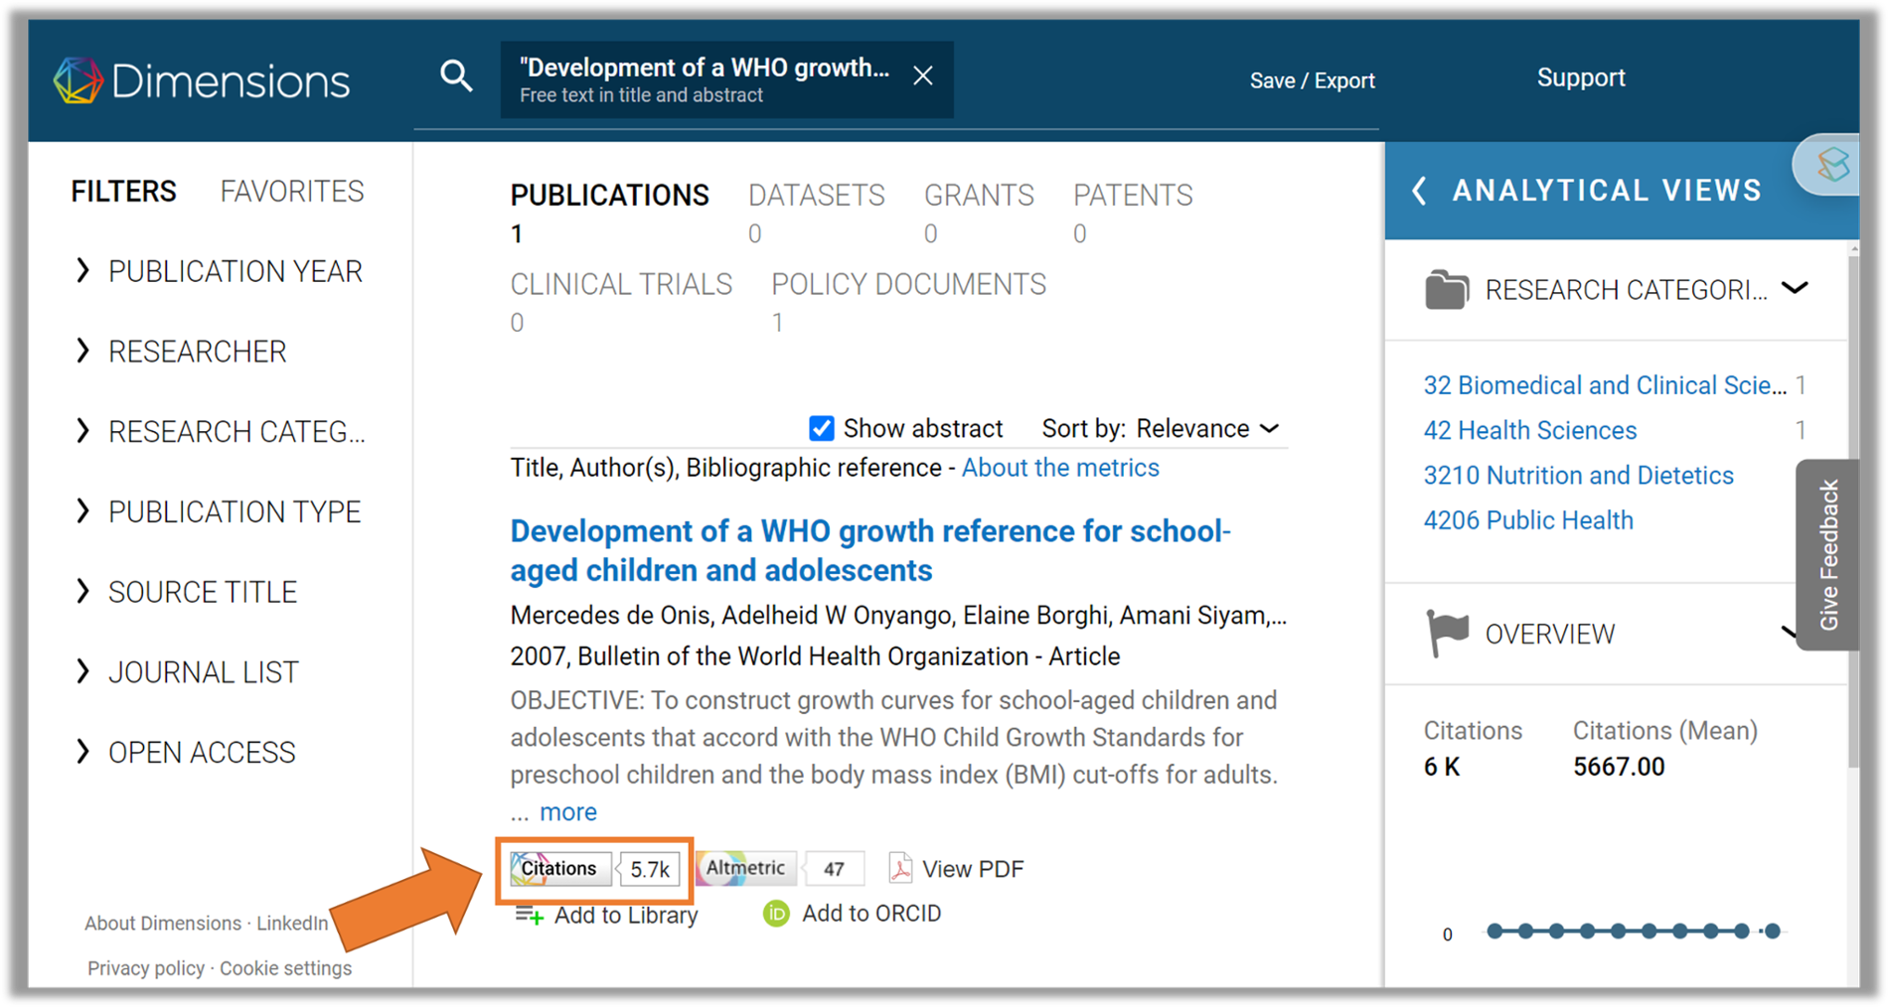Click Add to Library

[626, 916]
